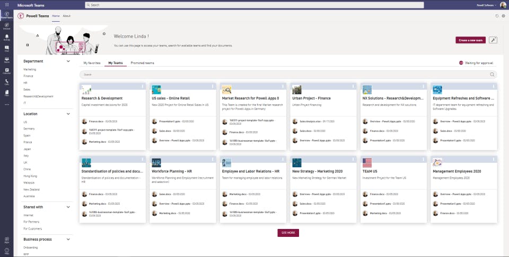This screenshot has height=257, width=509.
Task: Click the top Microsoft Teams search box
Action: pyautogui.click(x=254, y=5)
